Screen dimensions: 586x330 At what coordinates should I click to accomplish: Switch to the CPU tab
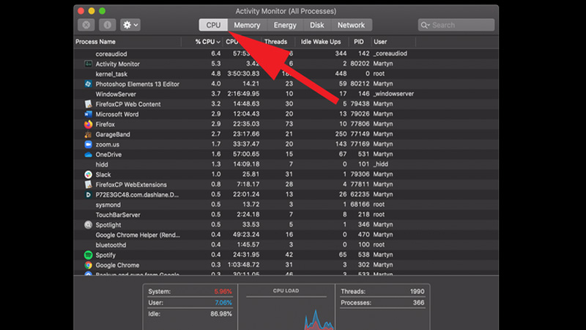point(213,25)
